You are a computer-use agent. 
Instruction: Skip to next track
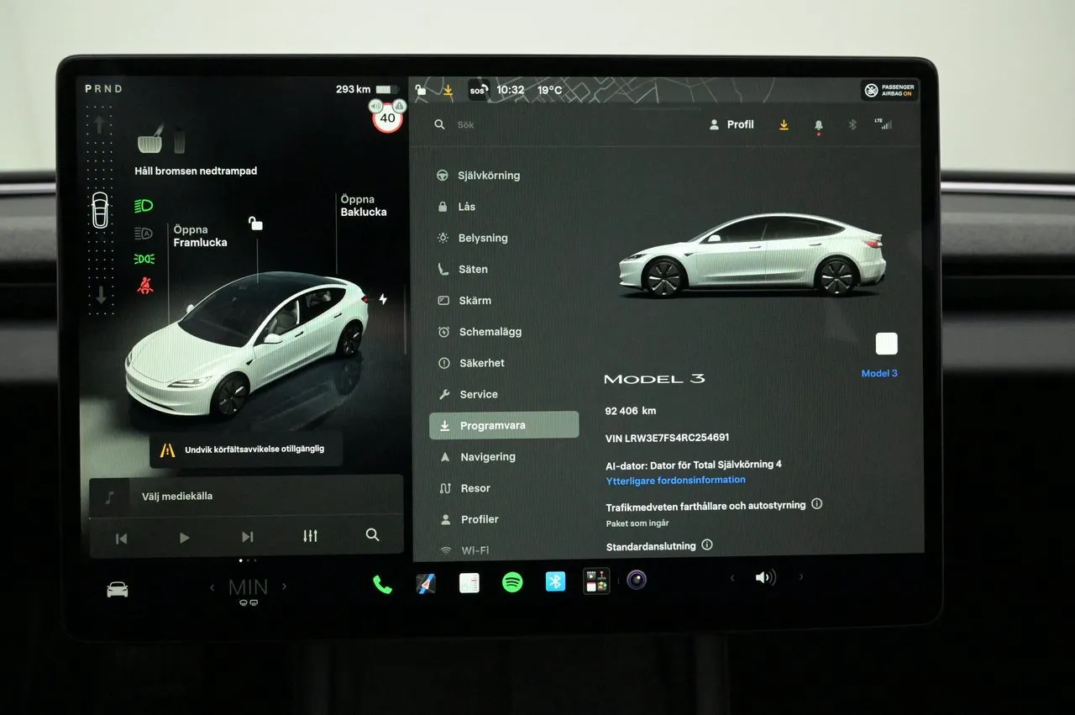point(247,537)
